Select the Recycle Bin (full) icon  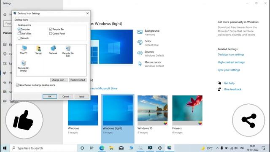[x=68, y=51]
